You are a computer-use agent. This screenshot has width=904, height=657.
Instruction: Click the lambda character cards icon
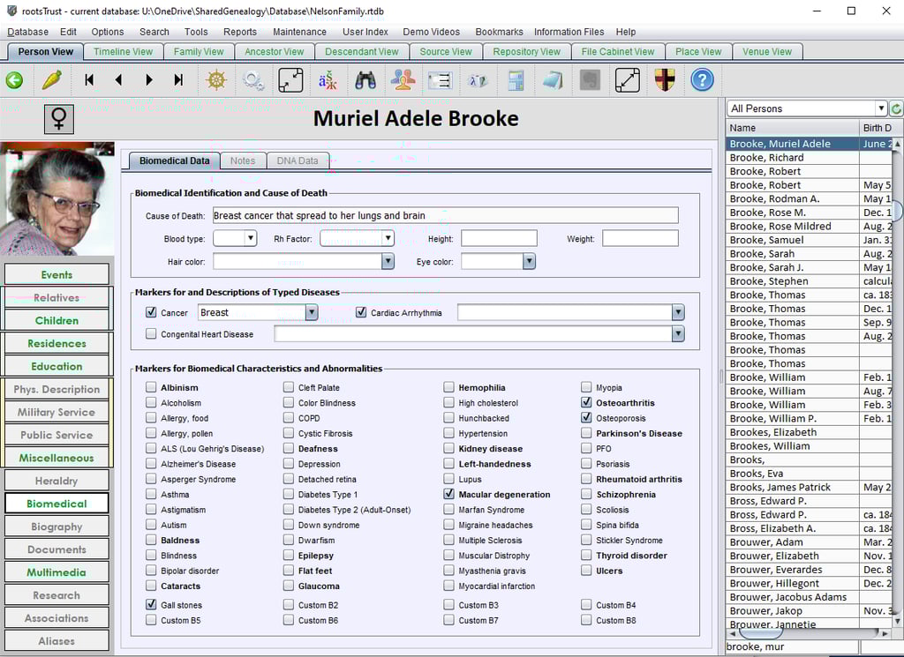click(478, 80)
